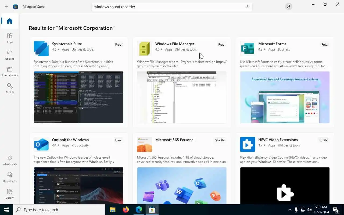Image resolution: width=344 pixels, height=215 pixels.
Task: Click the HEVC Video Extensions app icon
Action: click(248, 144)
